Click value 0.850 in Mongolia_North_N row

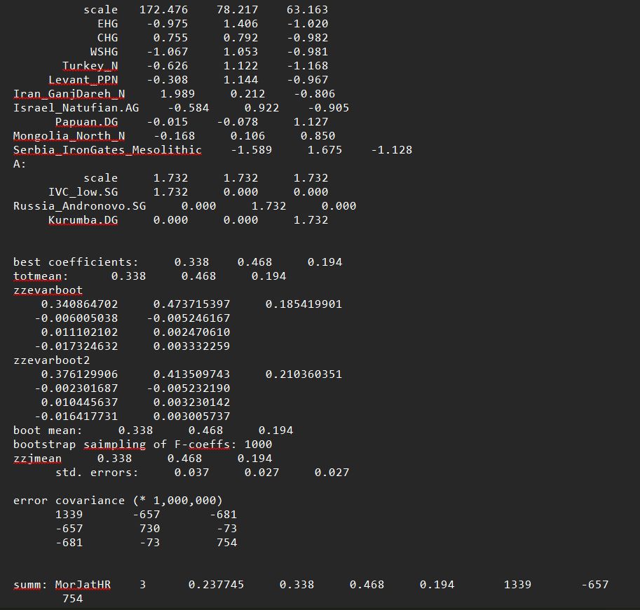[x=318, y=136]
